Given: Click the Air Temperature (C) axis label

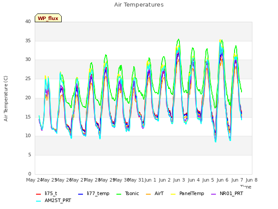Looking at the screenshot, I should point(6,99).
